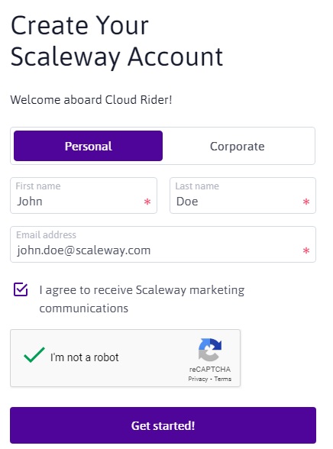Click the required asterisk in Email address
The height and width of the screenshot is (449, 333).
(306, 250)
